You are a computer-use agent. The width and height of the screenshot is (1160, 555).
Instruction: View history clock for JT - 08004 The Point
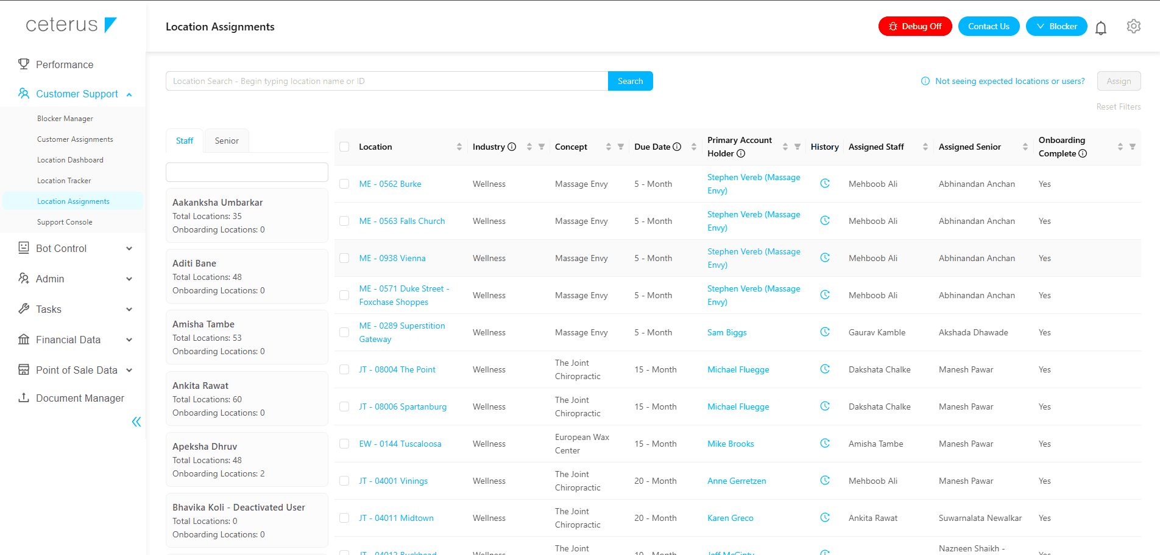[825, 369]
